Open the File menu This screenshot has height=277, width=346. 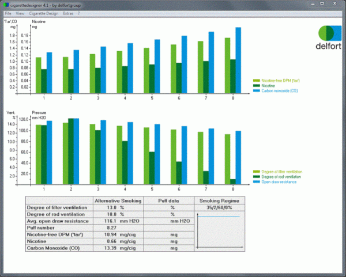[8, 12]
